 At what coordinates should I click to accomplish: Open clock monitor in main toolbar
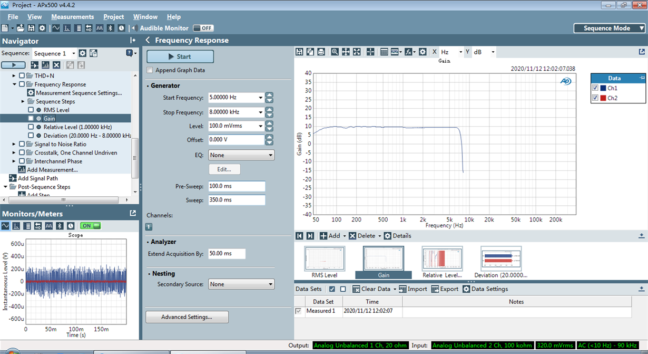point(122,28)
